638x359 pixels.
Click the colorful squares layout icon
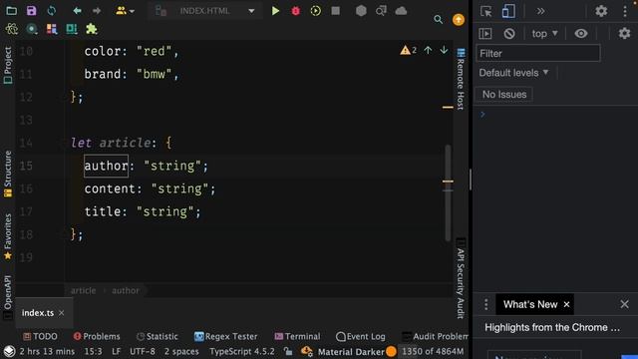click(x=52, y=29)
